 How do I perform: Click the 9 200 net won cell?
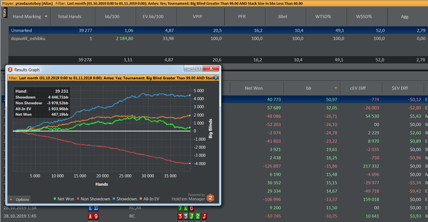tap(275, 208)
